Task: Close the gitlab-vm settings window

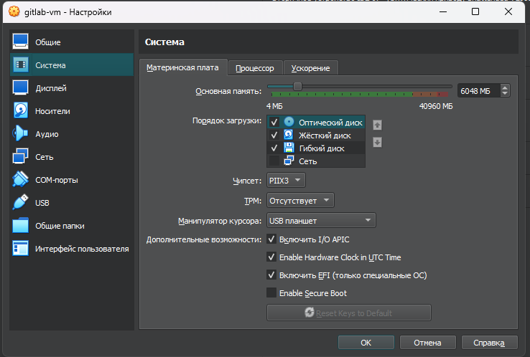Action: tap(508, 11)
